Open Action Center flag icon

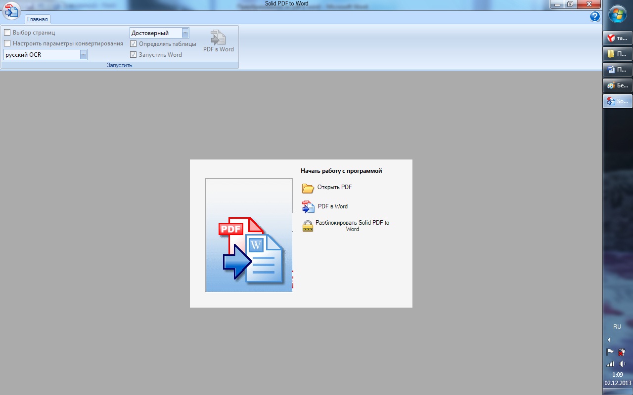coord(611,352)
